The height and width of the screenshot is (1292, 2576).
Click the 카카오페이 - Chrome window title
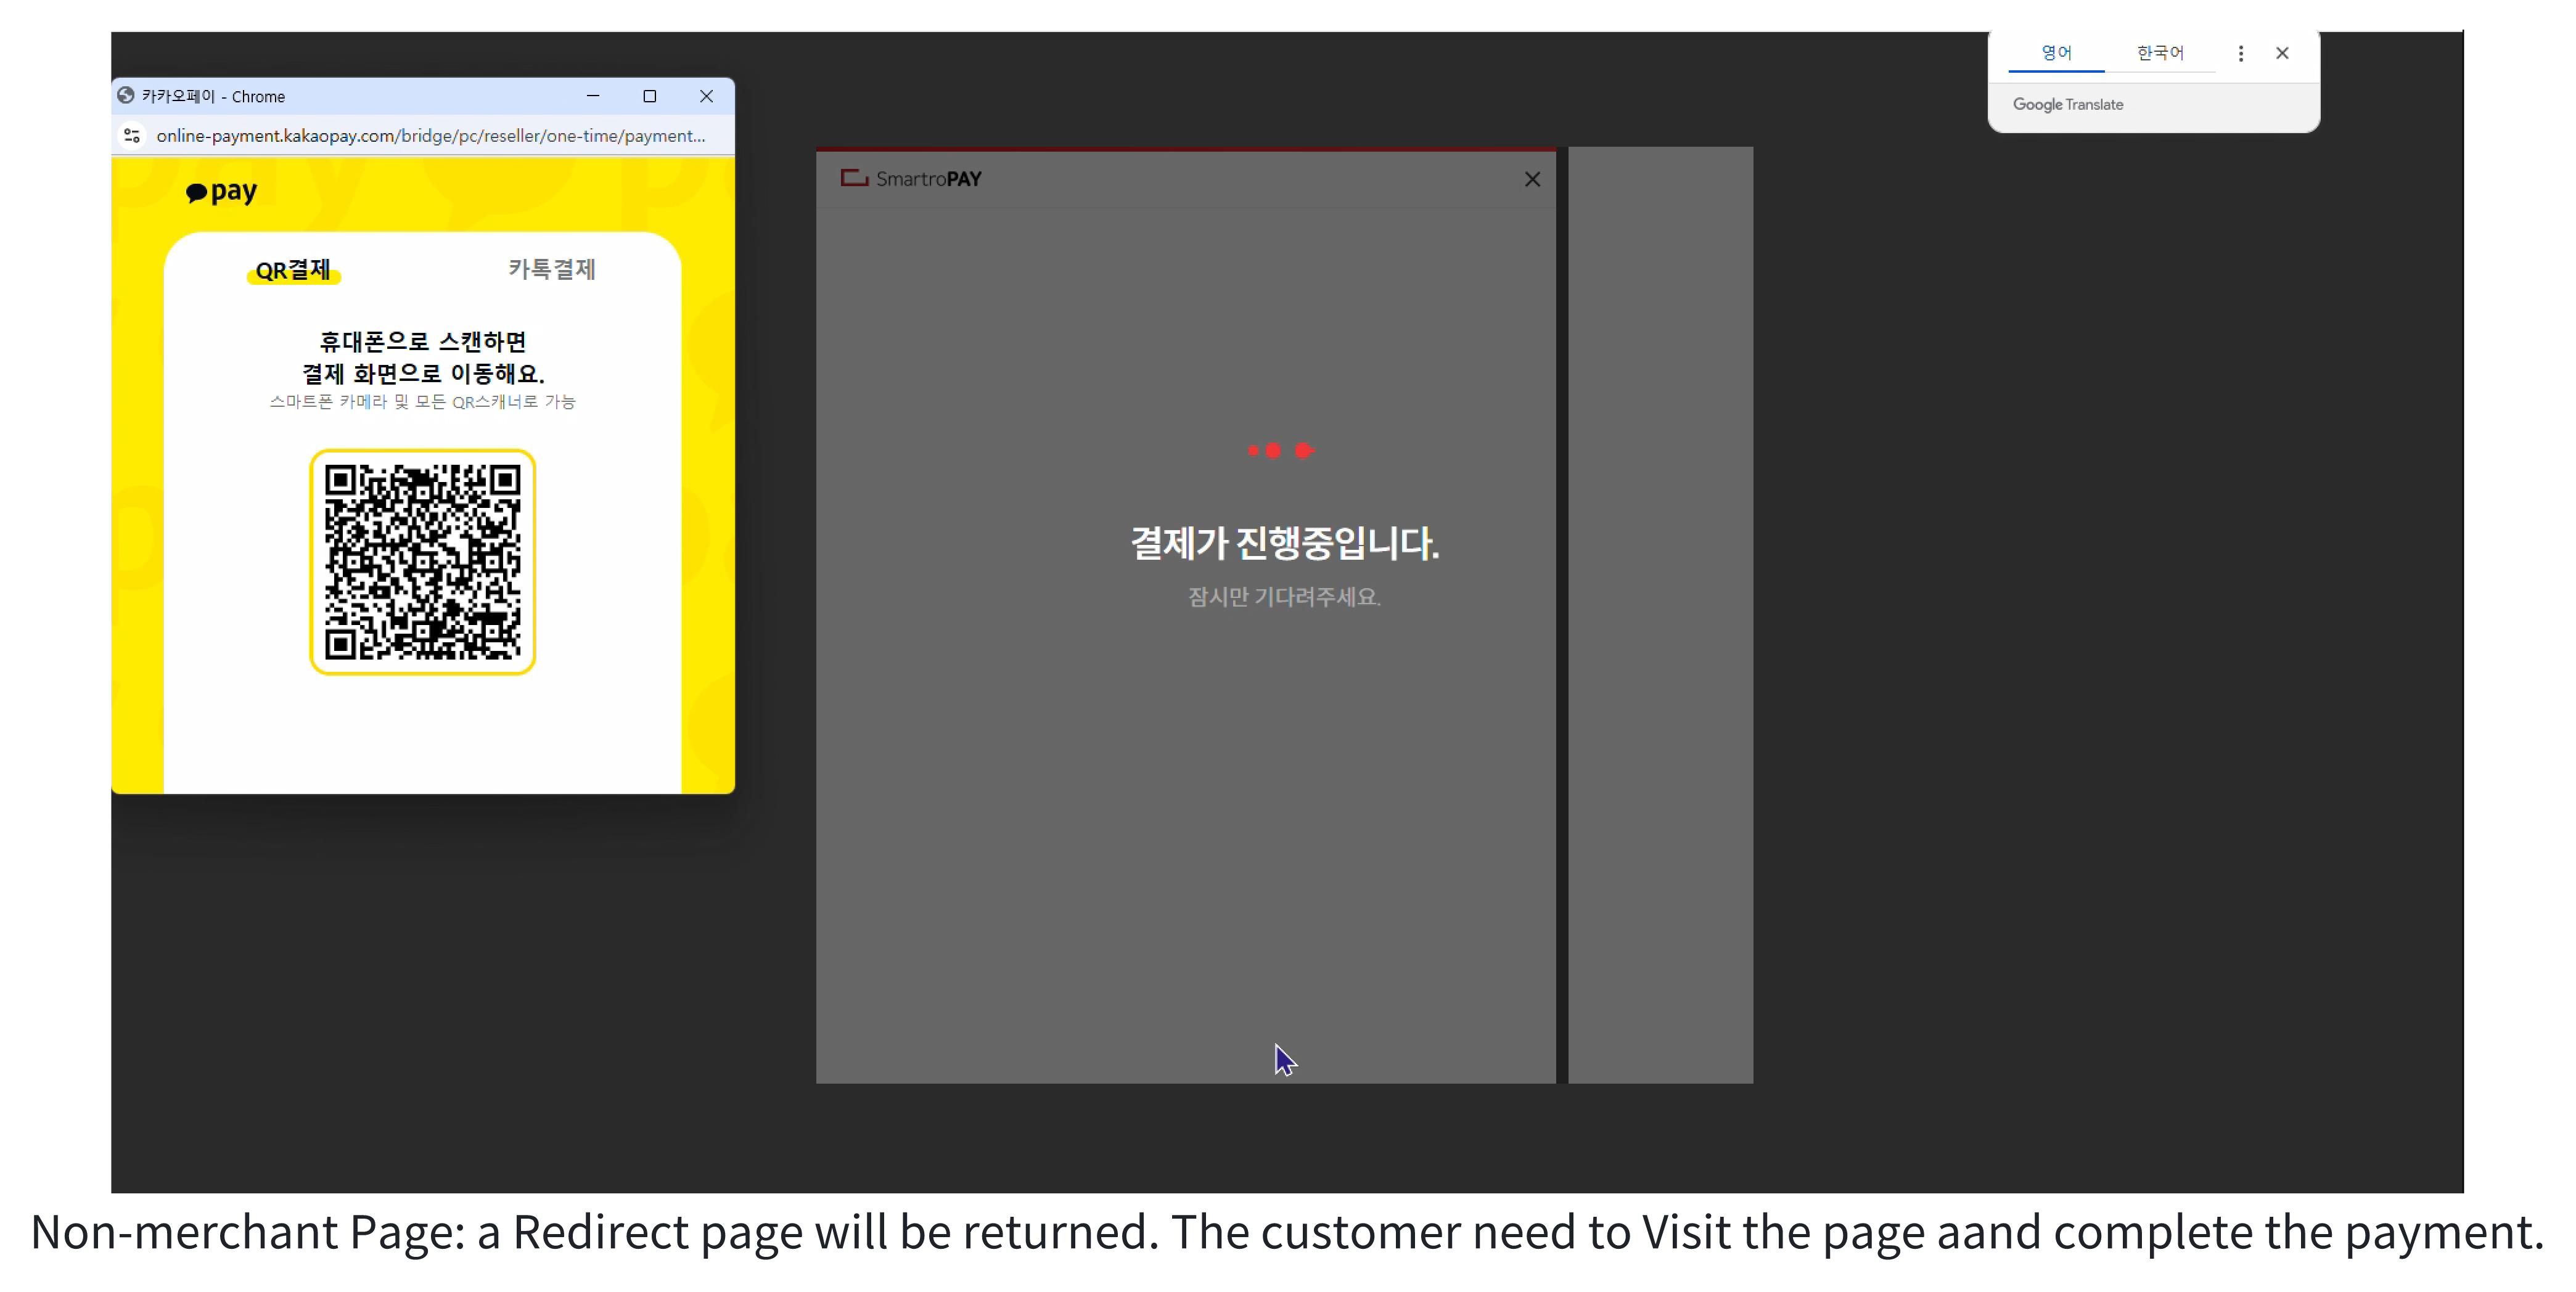pyautogui.click(x=213, y=96)
